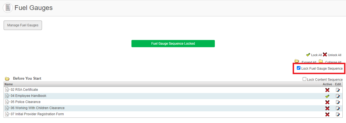Click Fuel Gauges header icon
The image size is (346, 123).
click(8, 8)
